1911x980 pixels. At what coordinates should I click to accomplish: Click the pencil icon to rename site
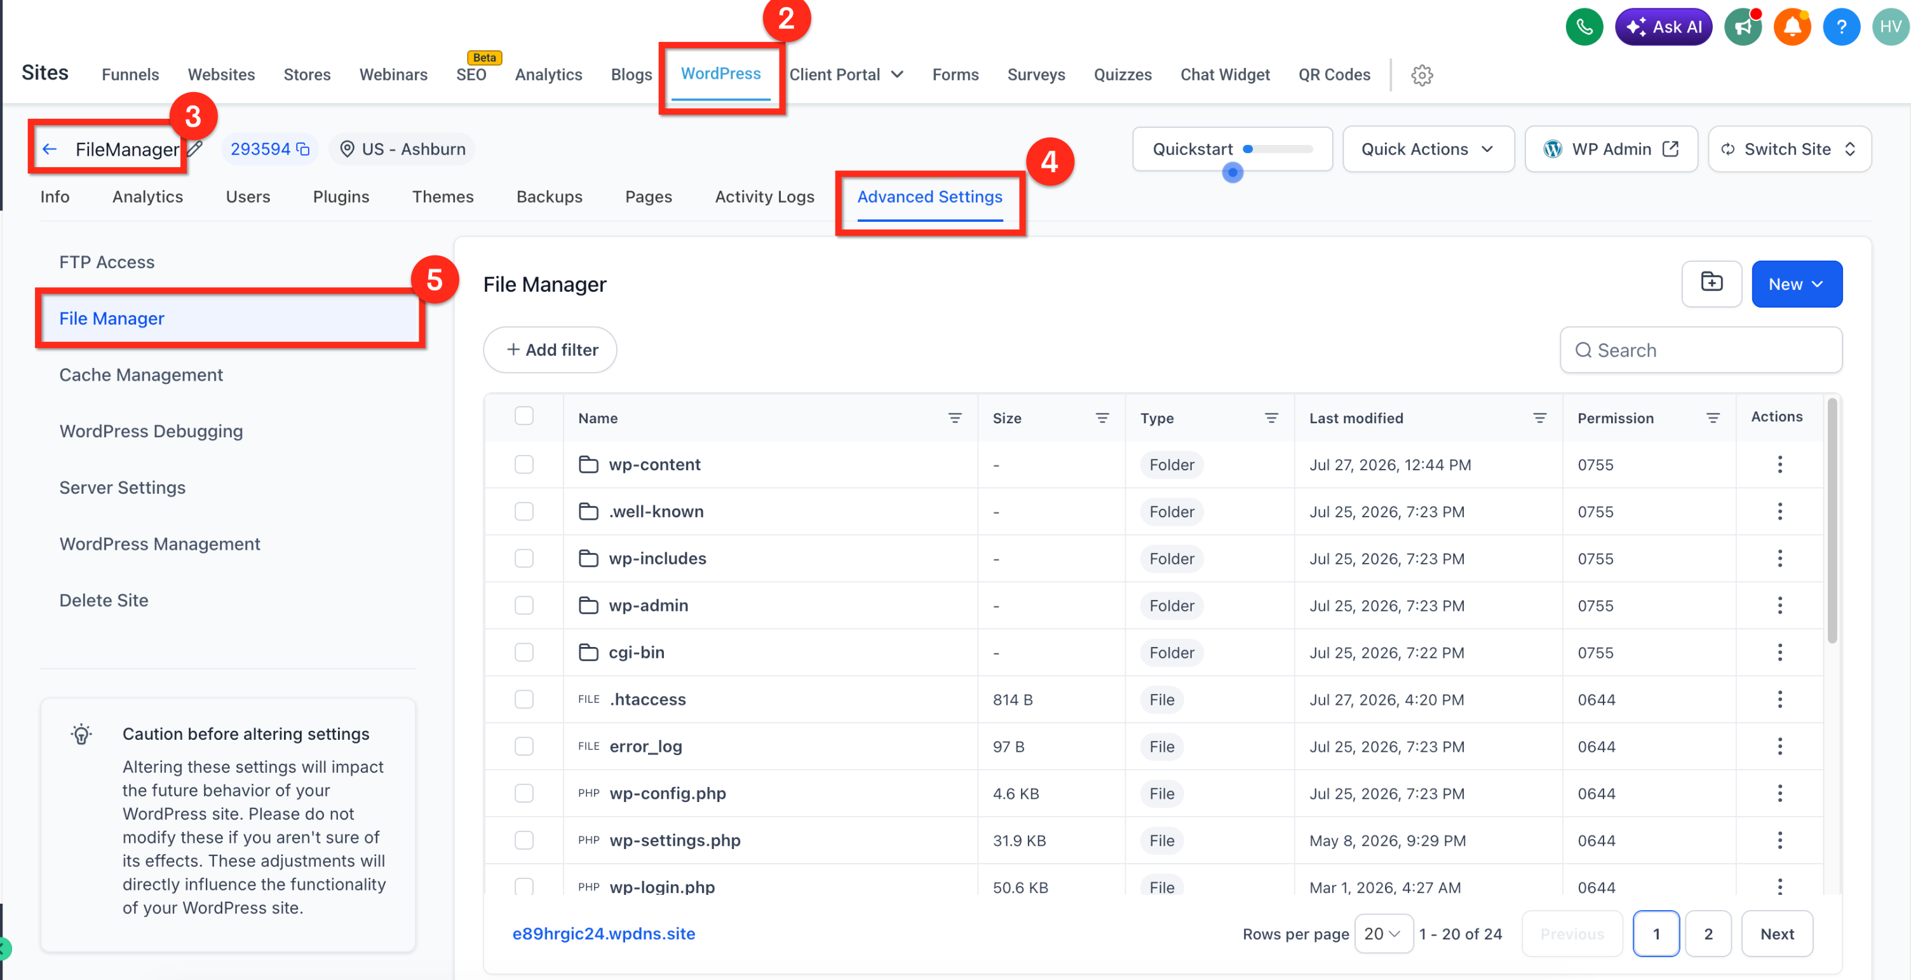click(x=194, y=149)
